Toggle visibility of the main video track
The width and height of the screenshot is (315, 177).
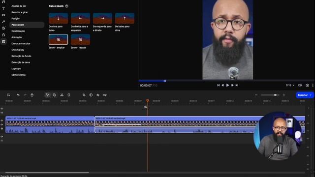click(2, 120)
